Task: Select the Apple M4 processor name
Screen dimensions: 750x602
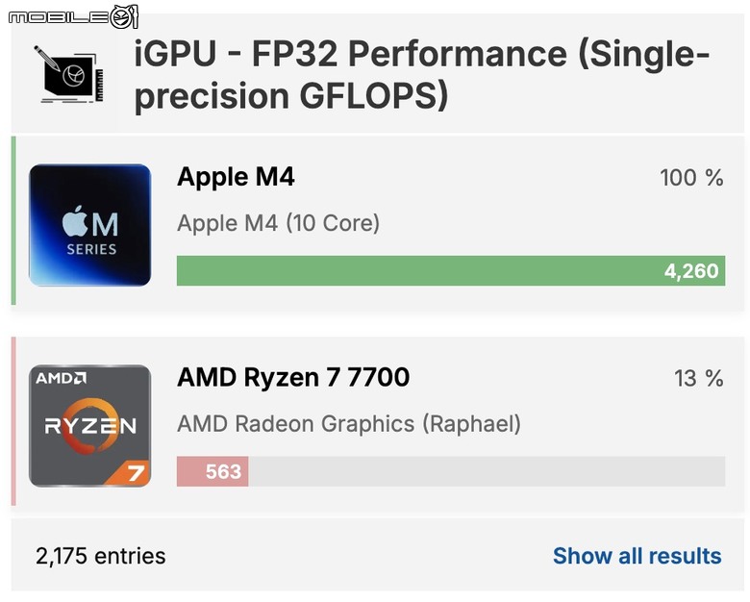Action: pyautogui.click(x=236, y=177)
